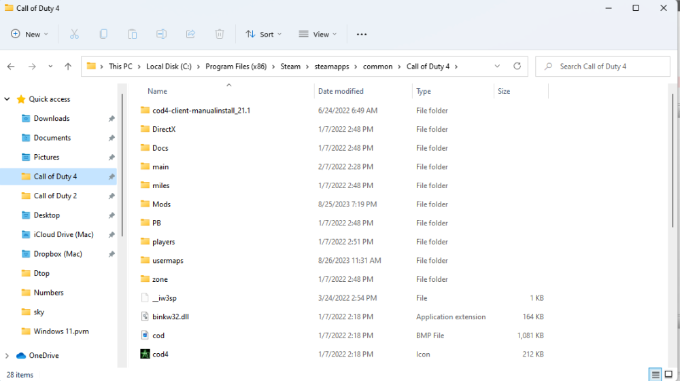
Task: Switch to details view layout toggle
Action: (x=655, y=375)
